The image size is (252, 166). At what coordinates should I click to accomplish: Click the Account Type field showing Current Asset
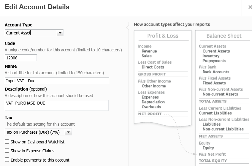[x=31, y=33]
